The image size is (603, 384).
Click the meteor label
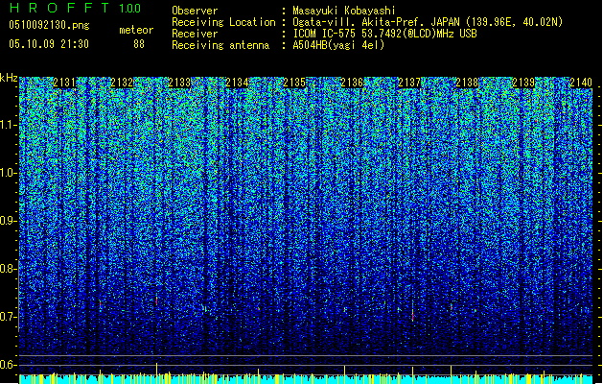click(136, 30)
